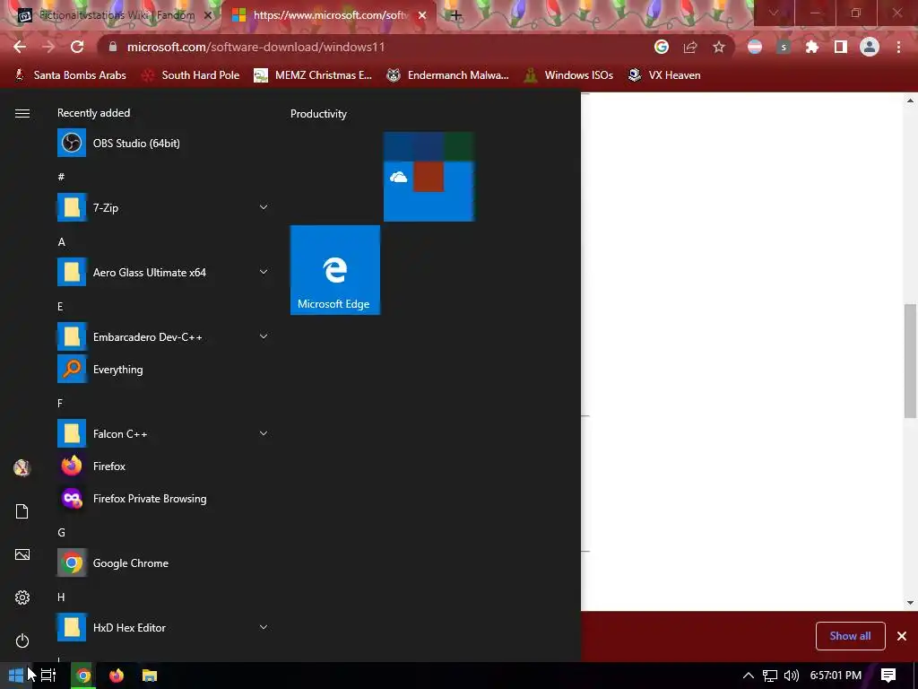Open the Extensions puzzle icon

812,47
